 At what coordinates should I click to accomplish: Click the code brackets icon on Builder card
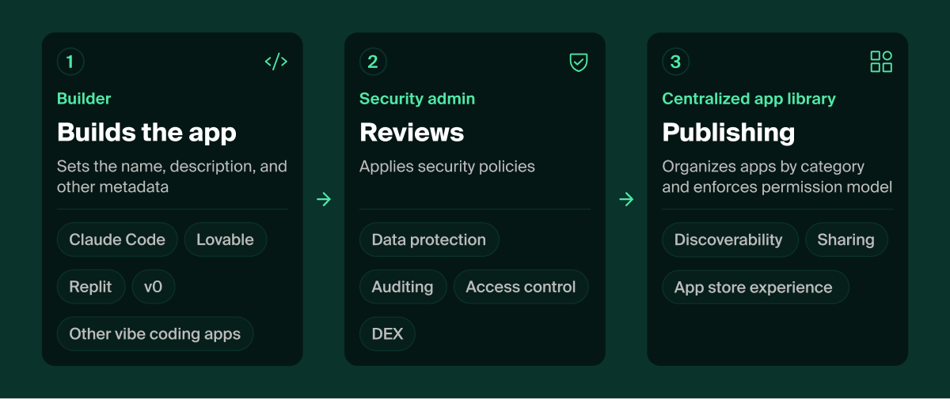(275, 62)
